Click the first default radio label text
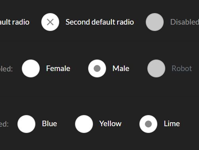This screenshot has width=199, height=150. coord(15,22)
